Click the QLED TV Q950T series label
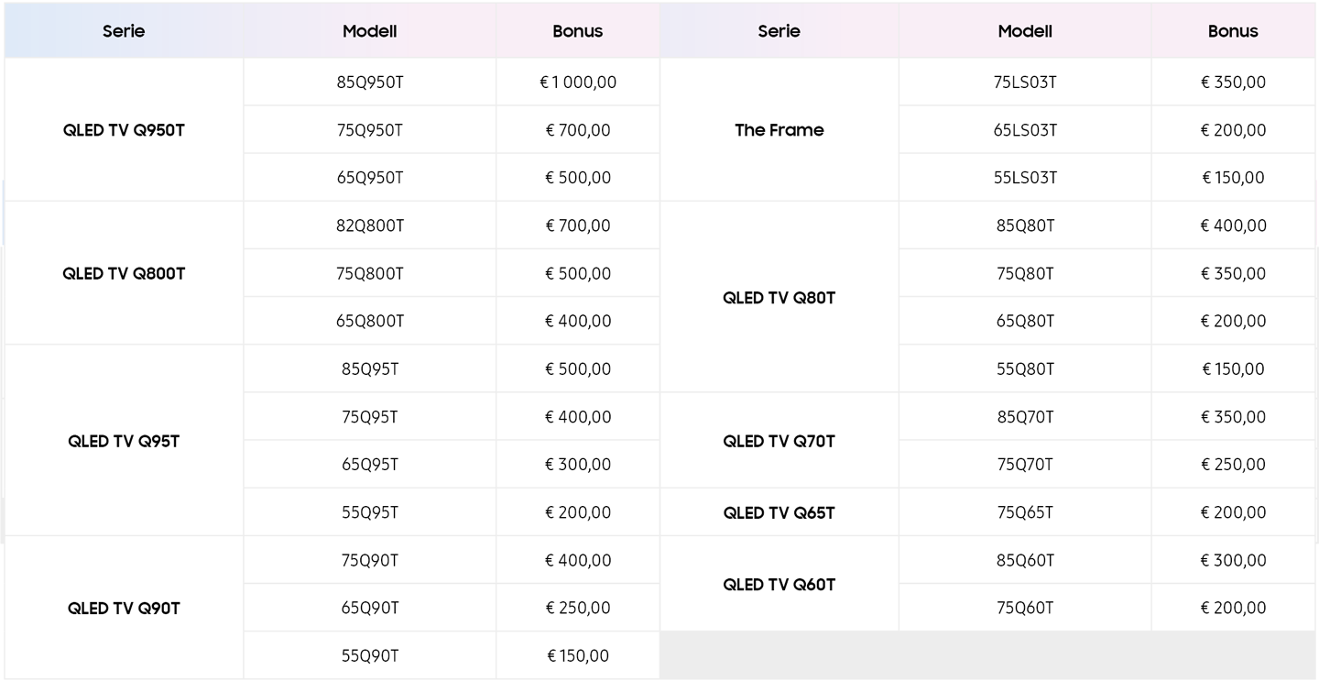 click(124, 130)
